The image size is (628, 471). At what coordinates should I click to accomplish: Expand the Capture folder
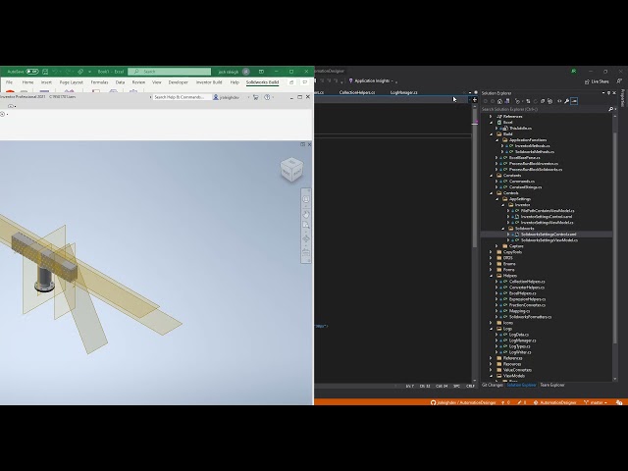click(497, 246)
